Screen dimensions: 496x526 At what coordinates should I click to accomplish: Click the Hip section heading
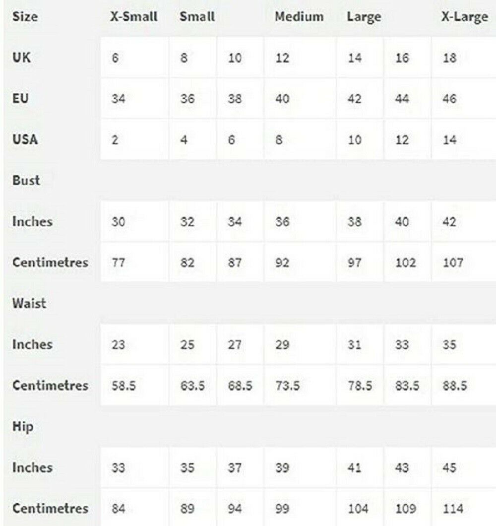click(23, 426)
